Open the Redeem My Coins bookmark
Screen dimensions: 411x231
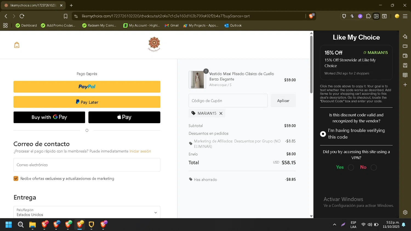click(99, 25)
